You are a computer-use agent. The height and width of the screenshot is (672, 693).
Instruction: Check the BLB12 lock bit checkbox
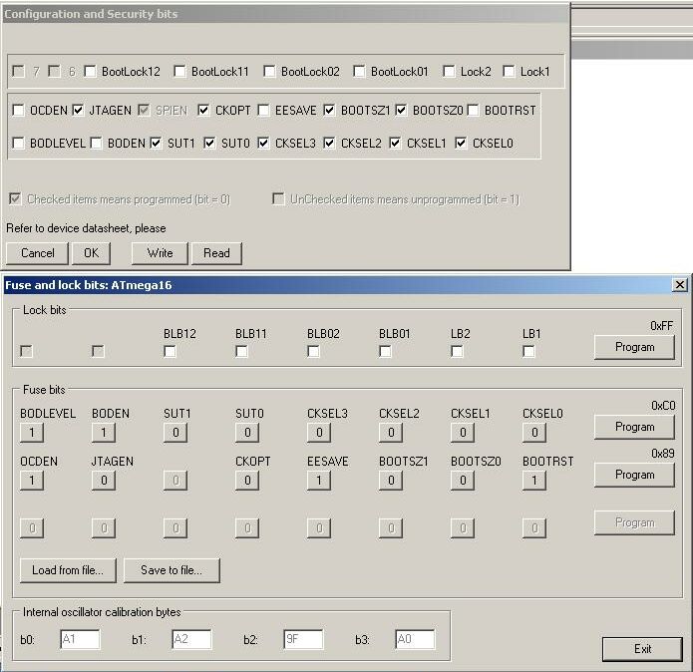(170, 352)
